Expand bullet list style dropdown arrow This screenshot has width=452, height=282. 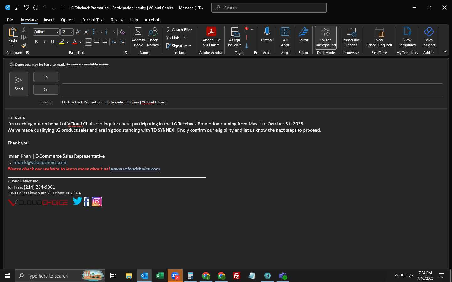point(101,32)
